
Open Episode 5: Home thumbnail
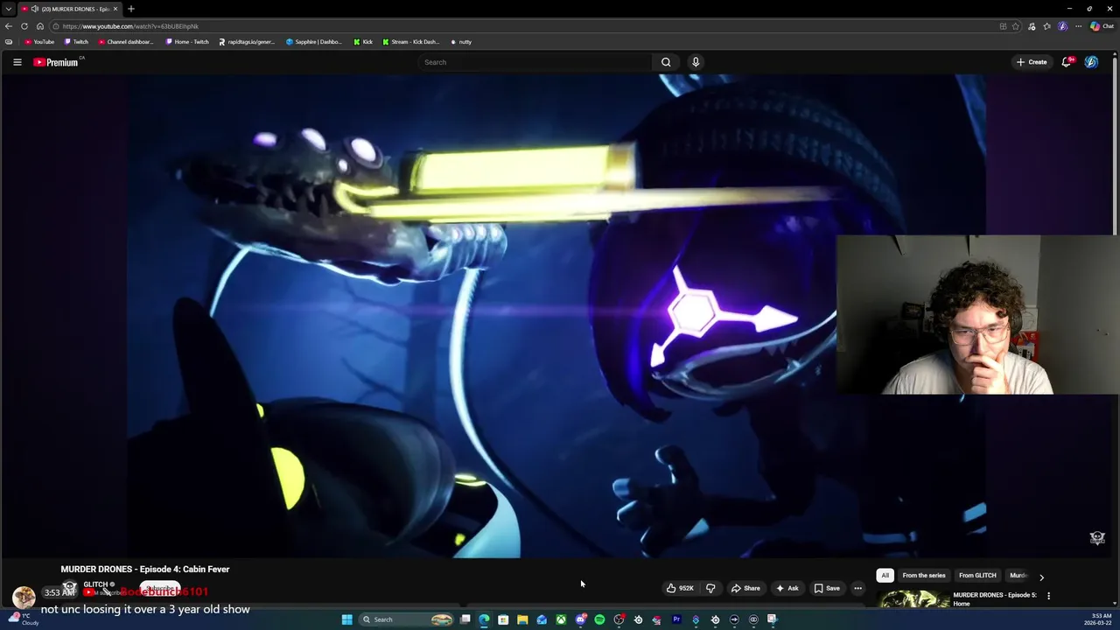[x=913, y=599]
